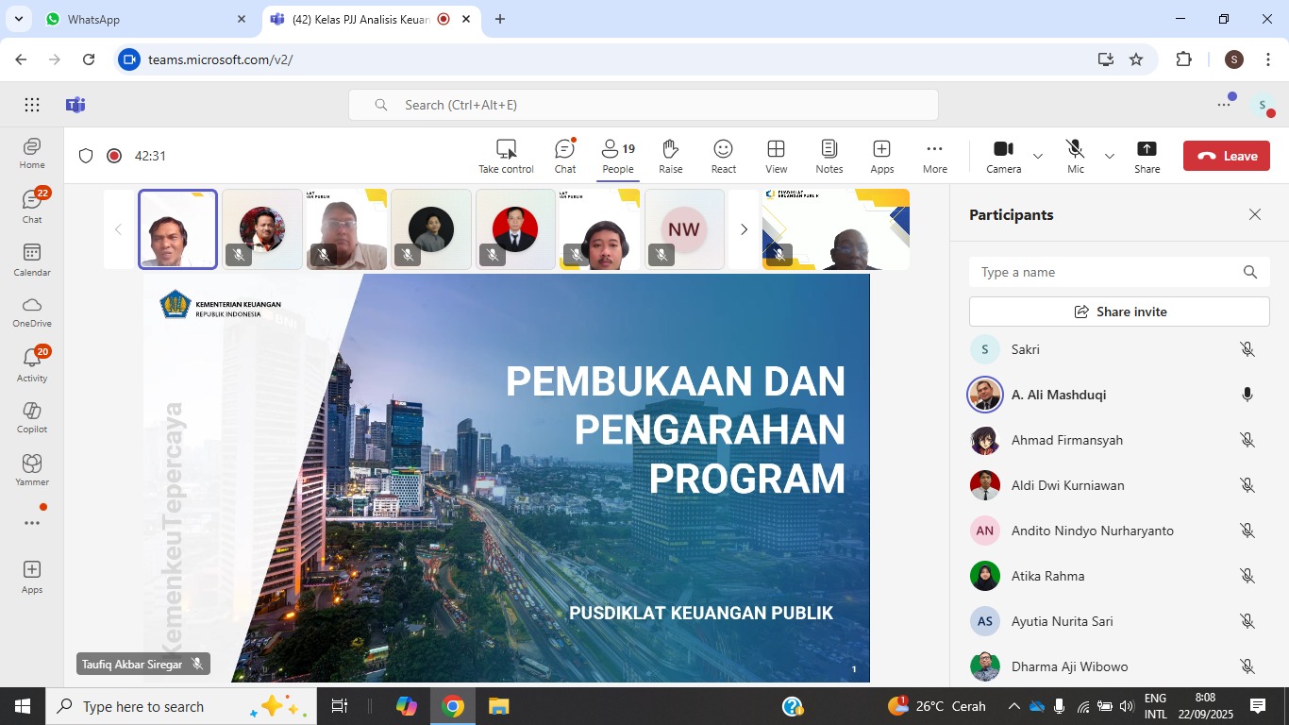This screenshot has height=725, width=1289.
Task: Reload the Teams page
Action: click(x=89, y=59)
